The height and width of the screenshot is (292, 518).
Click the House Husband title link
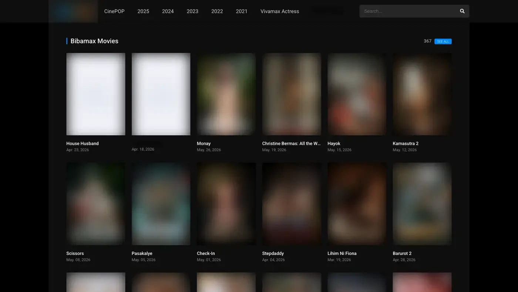[83, 143]
